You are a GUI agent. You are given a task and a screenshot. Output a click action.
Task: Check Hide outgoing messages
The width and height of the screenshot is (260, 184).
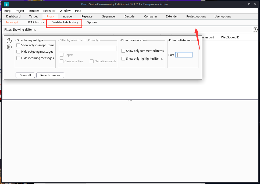(18, 52)
